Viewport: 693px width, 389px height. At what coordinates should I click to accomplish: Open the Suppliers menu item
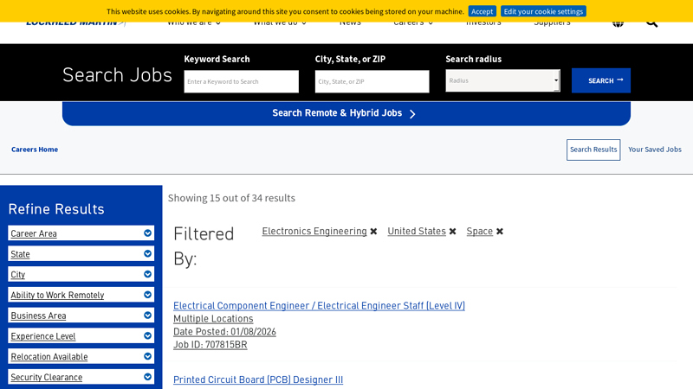(x=552, y=23)
